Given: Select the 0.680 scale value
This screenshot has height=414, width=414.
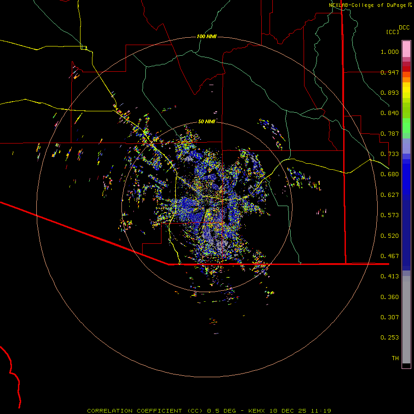Looking at the screenshot, I should pyautogui.click(x=390, y=174).
